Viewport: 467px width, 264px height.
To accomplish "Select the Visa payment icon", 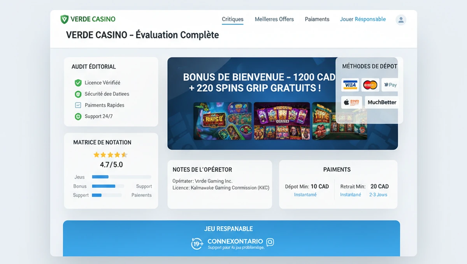I will (x=350, y=85).
